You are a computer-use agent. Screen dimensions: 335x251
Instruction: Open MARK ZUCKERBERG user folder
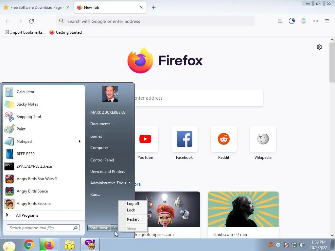pos(108,112)
